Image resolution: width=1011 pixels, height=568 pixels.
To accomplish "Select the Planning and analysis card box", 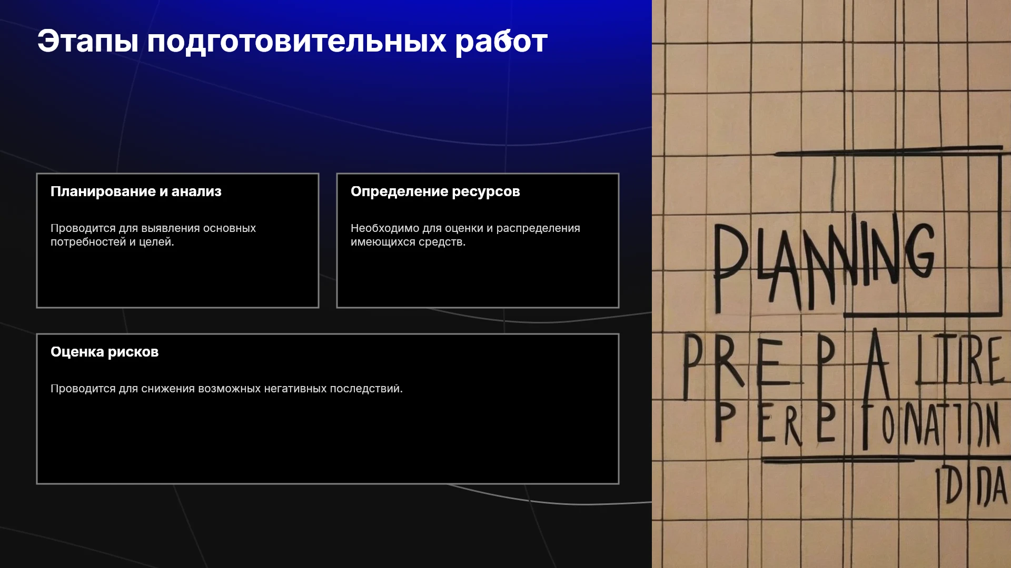I will click(x=177, y=240).
